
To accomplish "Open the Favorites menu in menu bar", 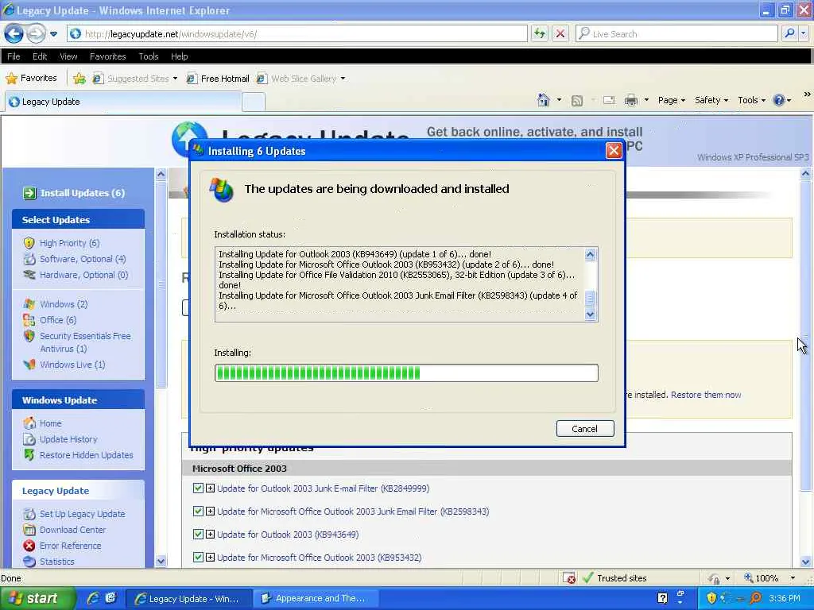I will pos(107,56).
